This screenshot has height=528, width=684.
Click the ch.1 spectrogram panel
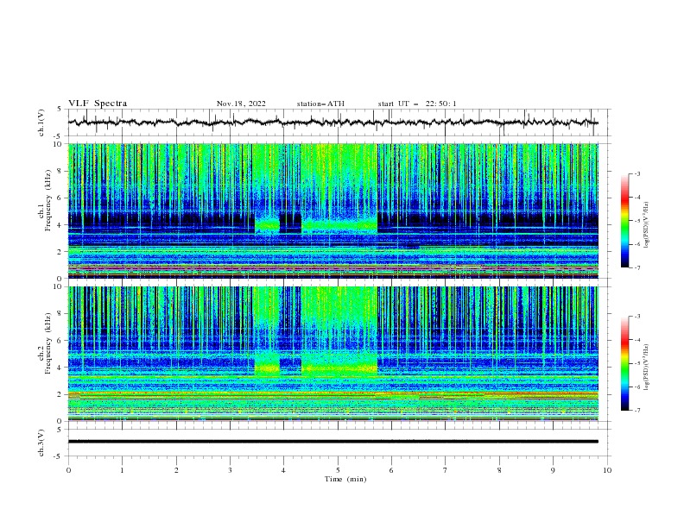pos(333,211)
